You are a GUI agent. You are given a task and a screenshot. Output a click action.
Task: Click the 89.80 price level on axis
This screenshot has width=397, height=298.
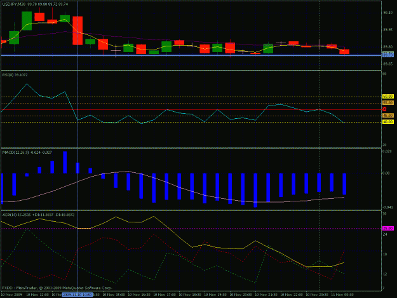387,47
